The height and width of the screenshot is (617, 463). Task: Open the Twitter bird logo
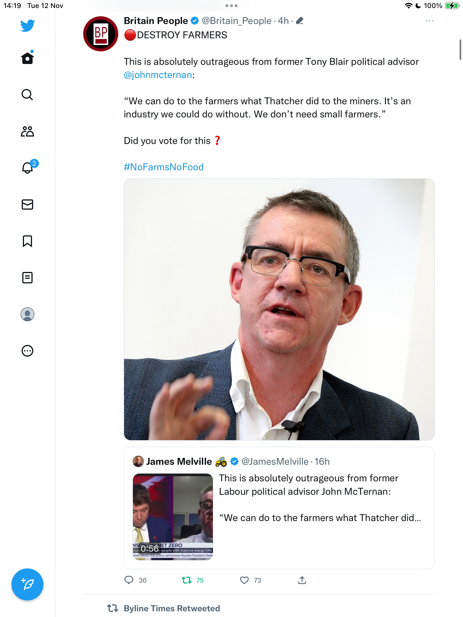tap(27, 25)
